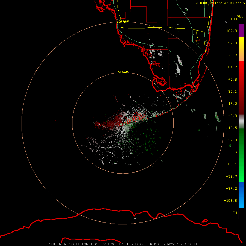246x246 pixels.
Task: Click the 92.3 velocity scale value
Action: point(233,43)
